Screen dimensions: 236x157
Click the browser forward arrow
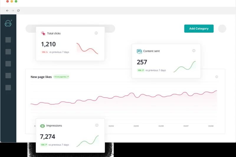pos(13,11)
